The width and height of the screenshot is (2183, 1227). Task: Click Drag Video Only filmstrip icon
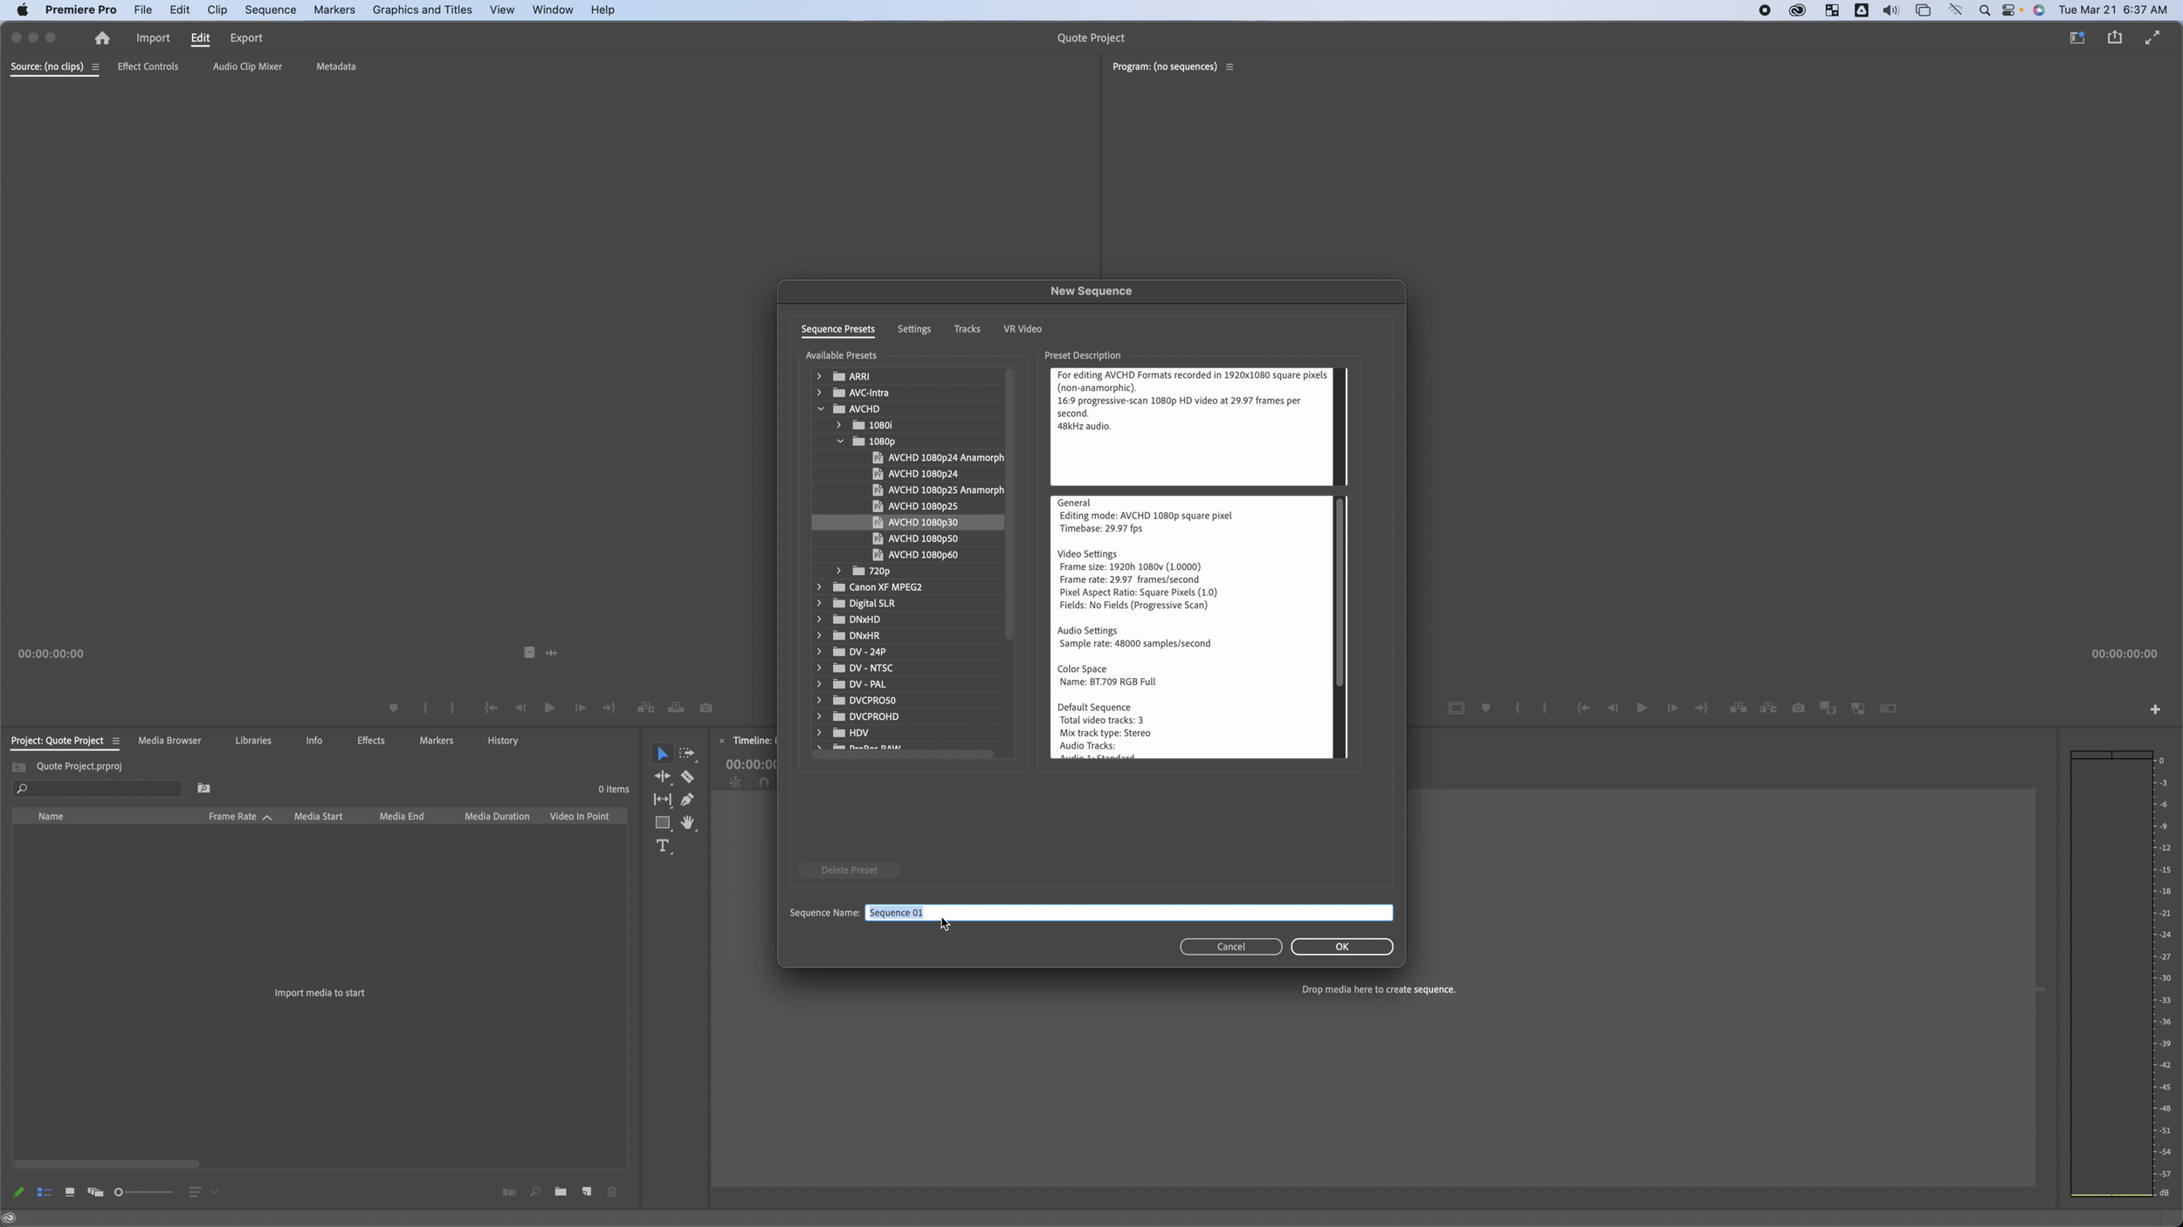click(x=529, y=653)
